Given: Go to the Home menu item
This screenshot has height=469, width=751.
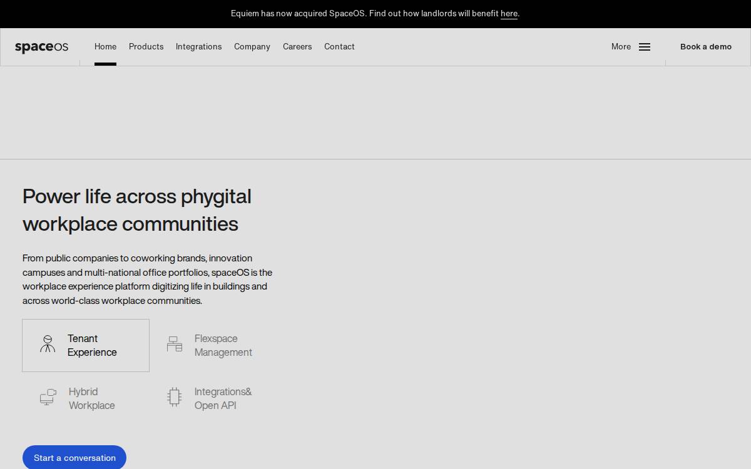Looking at the screenshot, I should (x=105, y=46).
